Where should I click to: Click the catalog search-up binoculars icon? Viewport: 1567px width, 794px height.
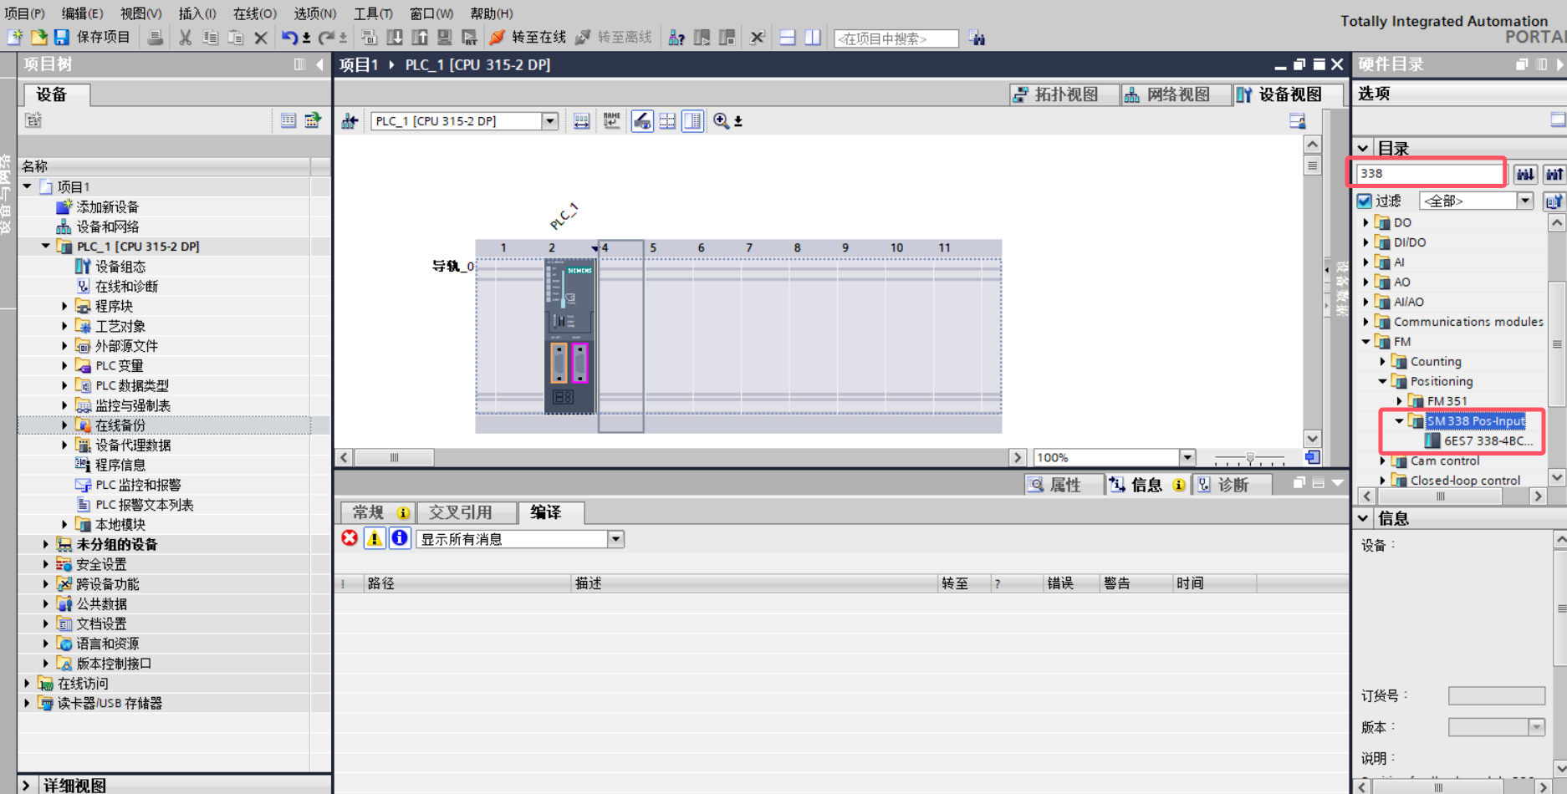[1554, 174]
